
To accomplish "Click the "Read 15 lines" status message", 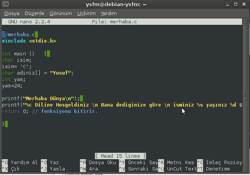I will (120, 156).
